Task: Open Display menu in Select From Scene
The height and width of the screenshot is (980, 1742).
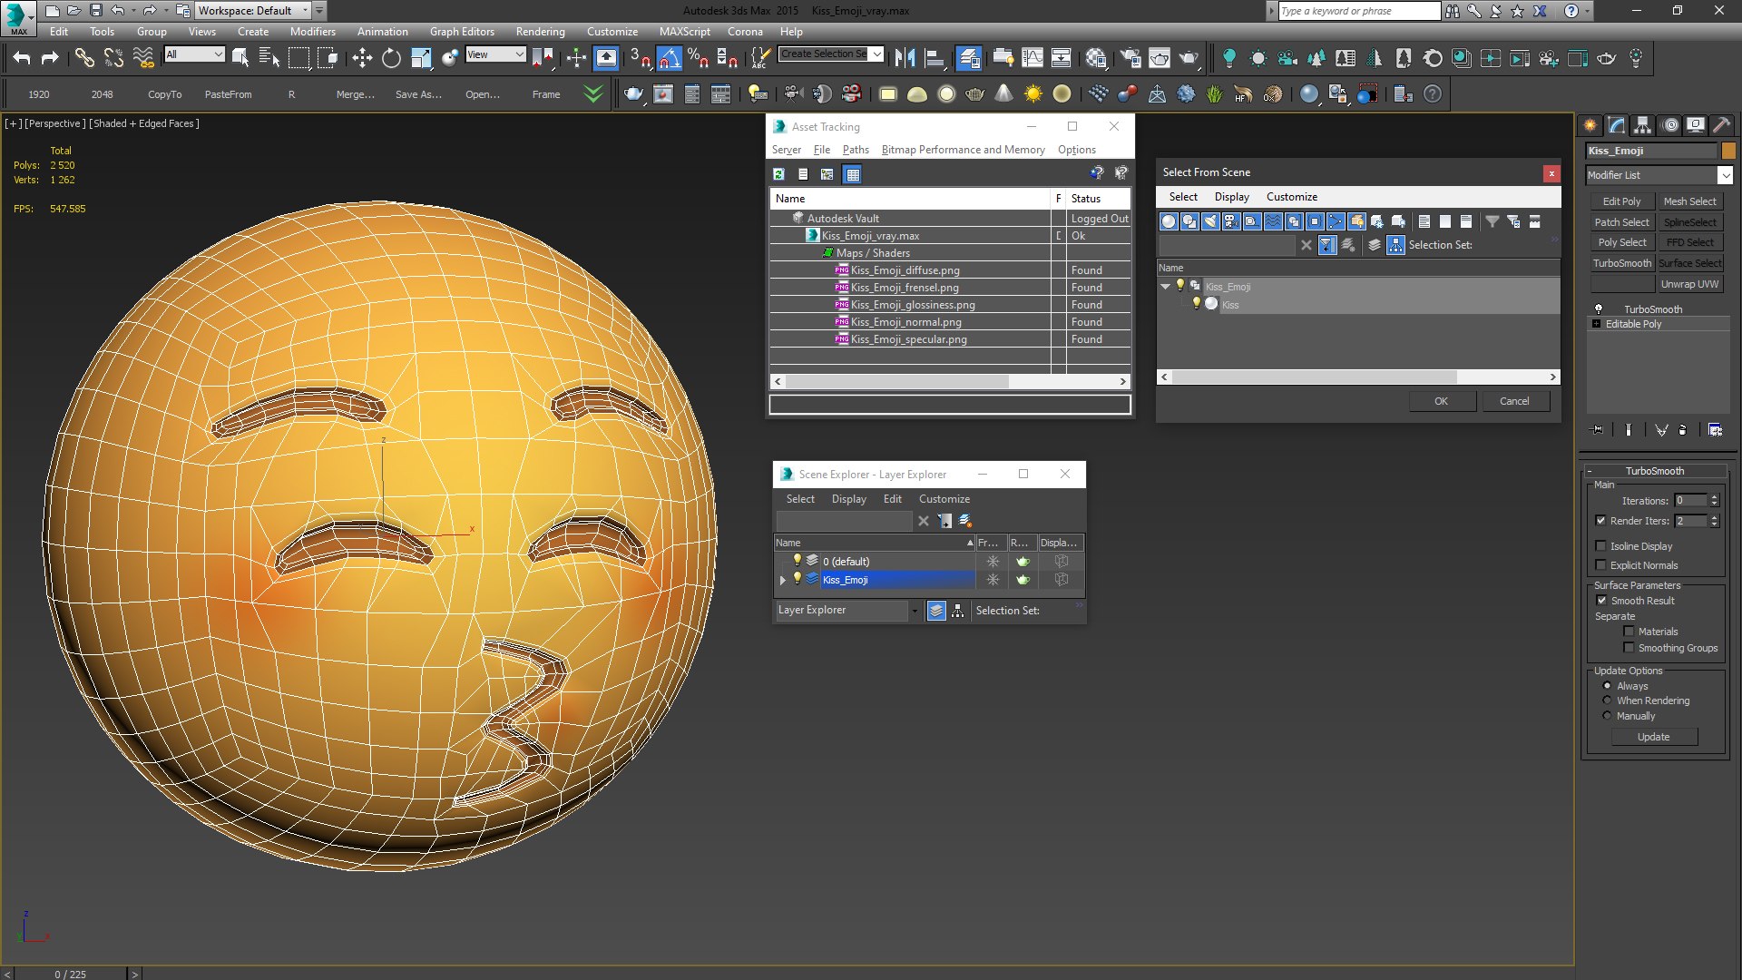Action: pos(1232,197)
